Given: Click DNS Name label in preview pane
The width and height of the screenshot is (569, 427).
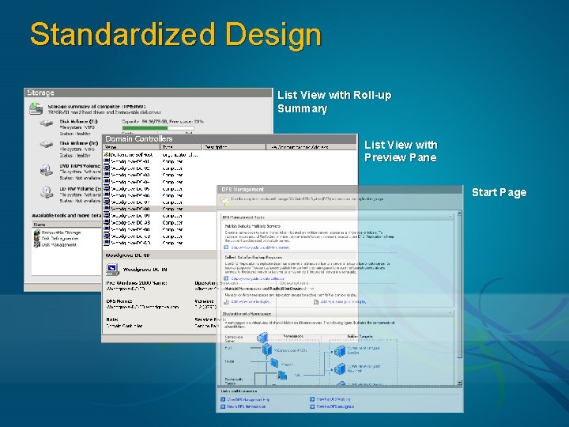Looking at the screenshot, I should [119, 301].
